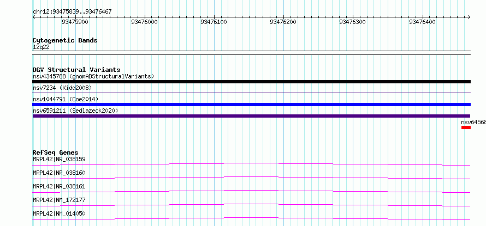Screen dimensions: 486x226
Task: Click the left arrowhead of the ruler
Action: click(x=34, y=17)
